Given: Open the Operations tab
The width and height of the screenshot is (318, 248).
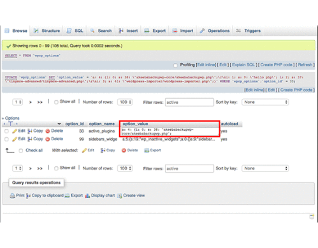Looking at the screenshot, I should point(215,31).
